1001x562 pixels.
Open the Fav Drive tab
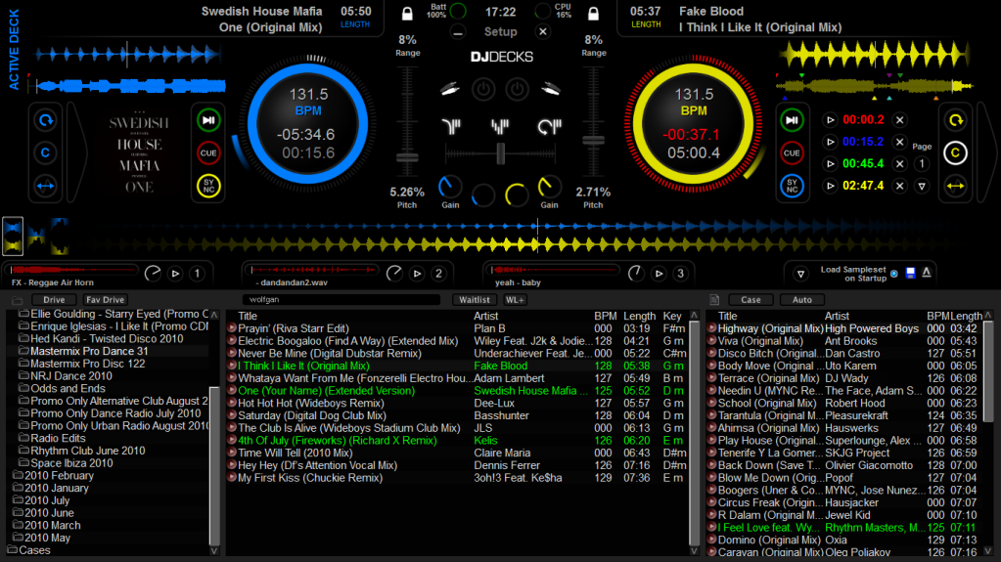coord(106,300)
